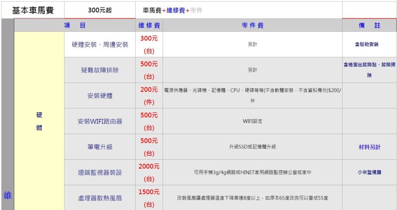The image size is (397, 210).
Task: Select the 材料另計 remark
Action: click(x=369, y=147)
